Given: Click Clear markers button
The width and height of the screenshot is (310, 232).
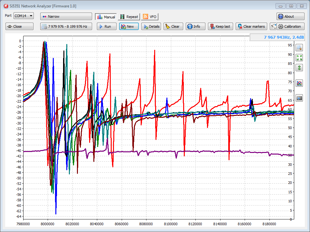Looking at the screenshot, I should [x=251, y=26].
